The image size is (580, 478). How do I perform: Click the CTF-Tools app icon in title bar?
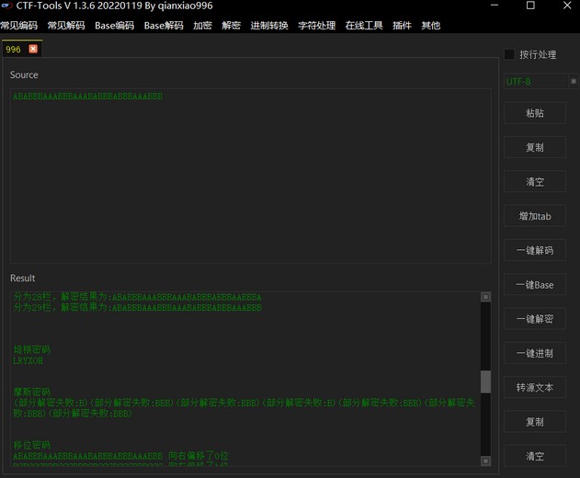coord(7,6)
